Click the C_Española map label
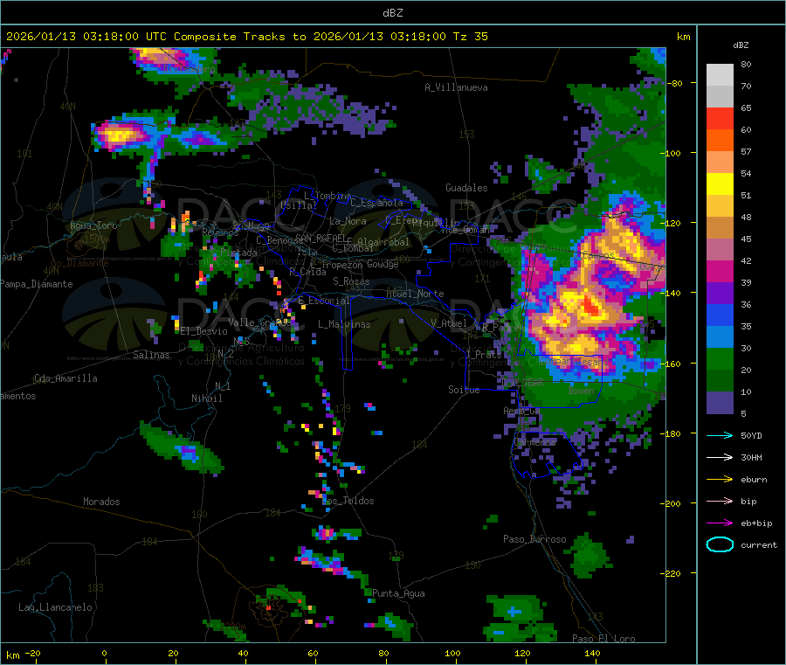This screenshot has height=665, width=786. pyautogui.click(x=376, y=203)
